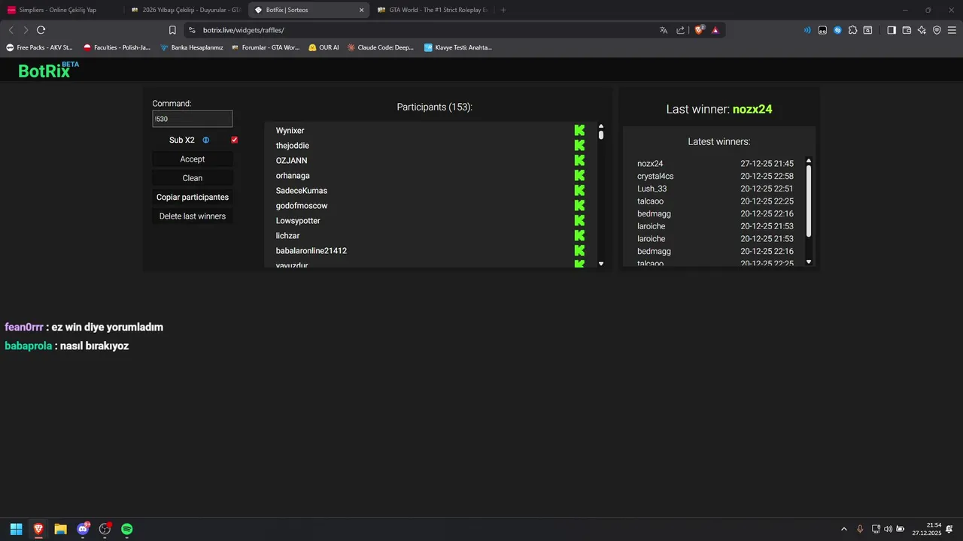
Task: Click Delete last winners button
Action: (193, 216)
